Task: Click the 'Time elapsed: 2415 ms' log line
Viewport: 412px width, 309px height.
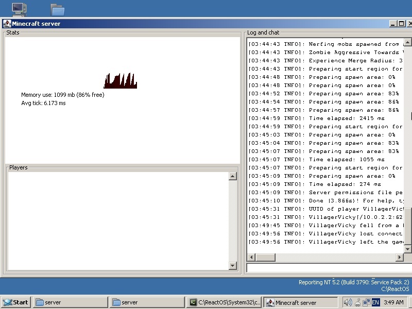Action: pyautogui.click(x=316, y=118)
